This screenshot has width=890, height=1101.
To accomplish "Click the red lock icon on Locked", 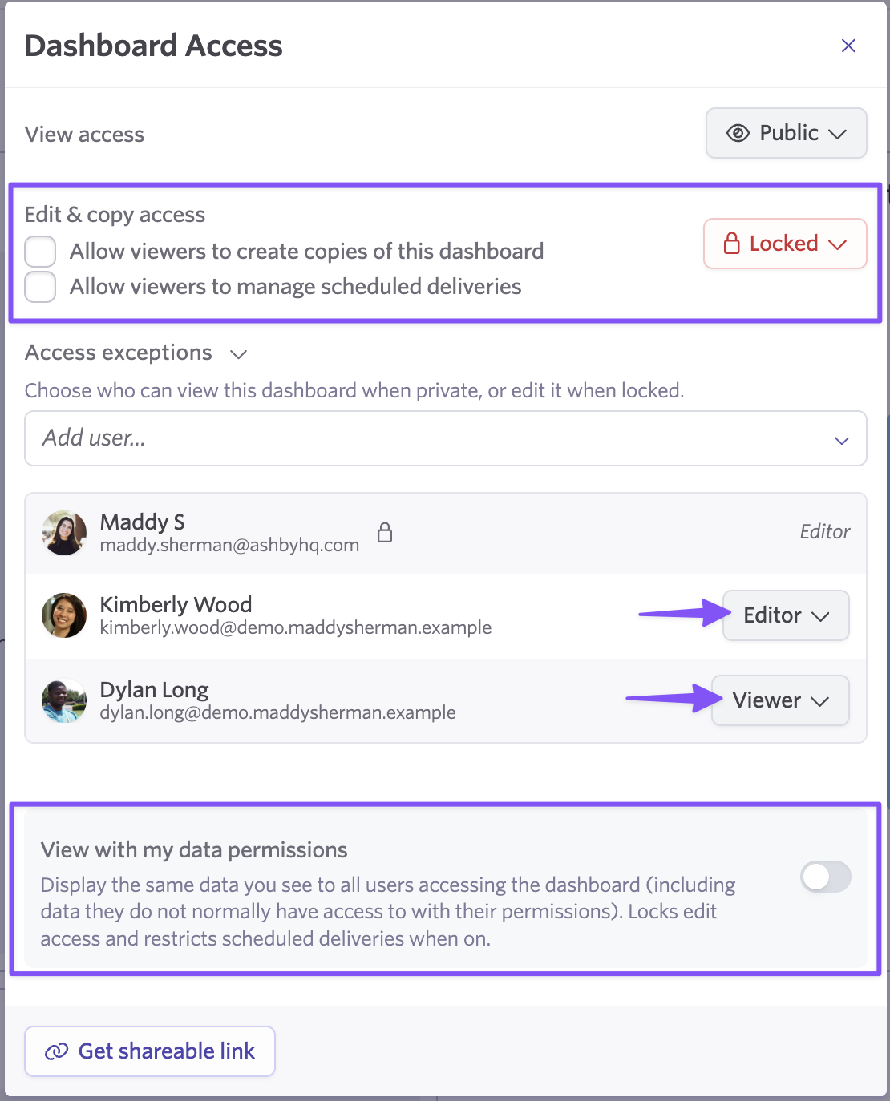I will pyautogui.click(x=731, y=244).
